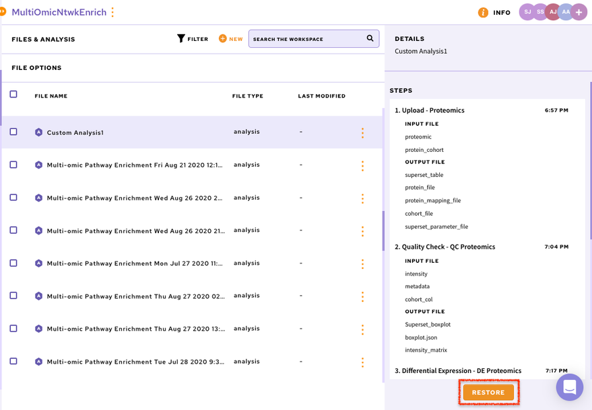
Task: Open the three-dot menu for Tue Jul 28 analysis
Action: tap(362, 362)
